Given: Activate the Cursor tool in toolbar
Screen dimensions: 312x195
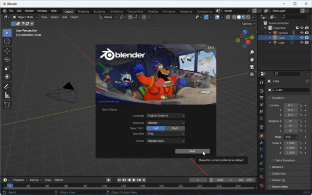Looking at the screenshot, I should pyautogui.click(x=7, y=41).
